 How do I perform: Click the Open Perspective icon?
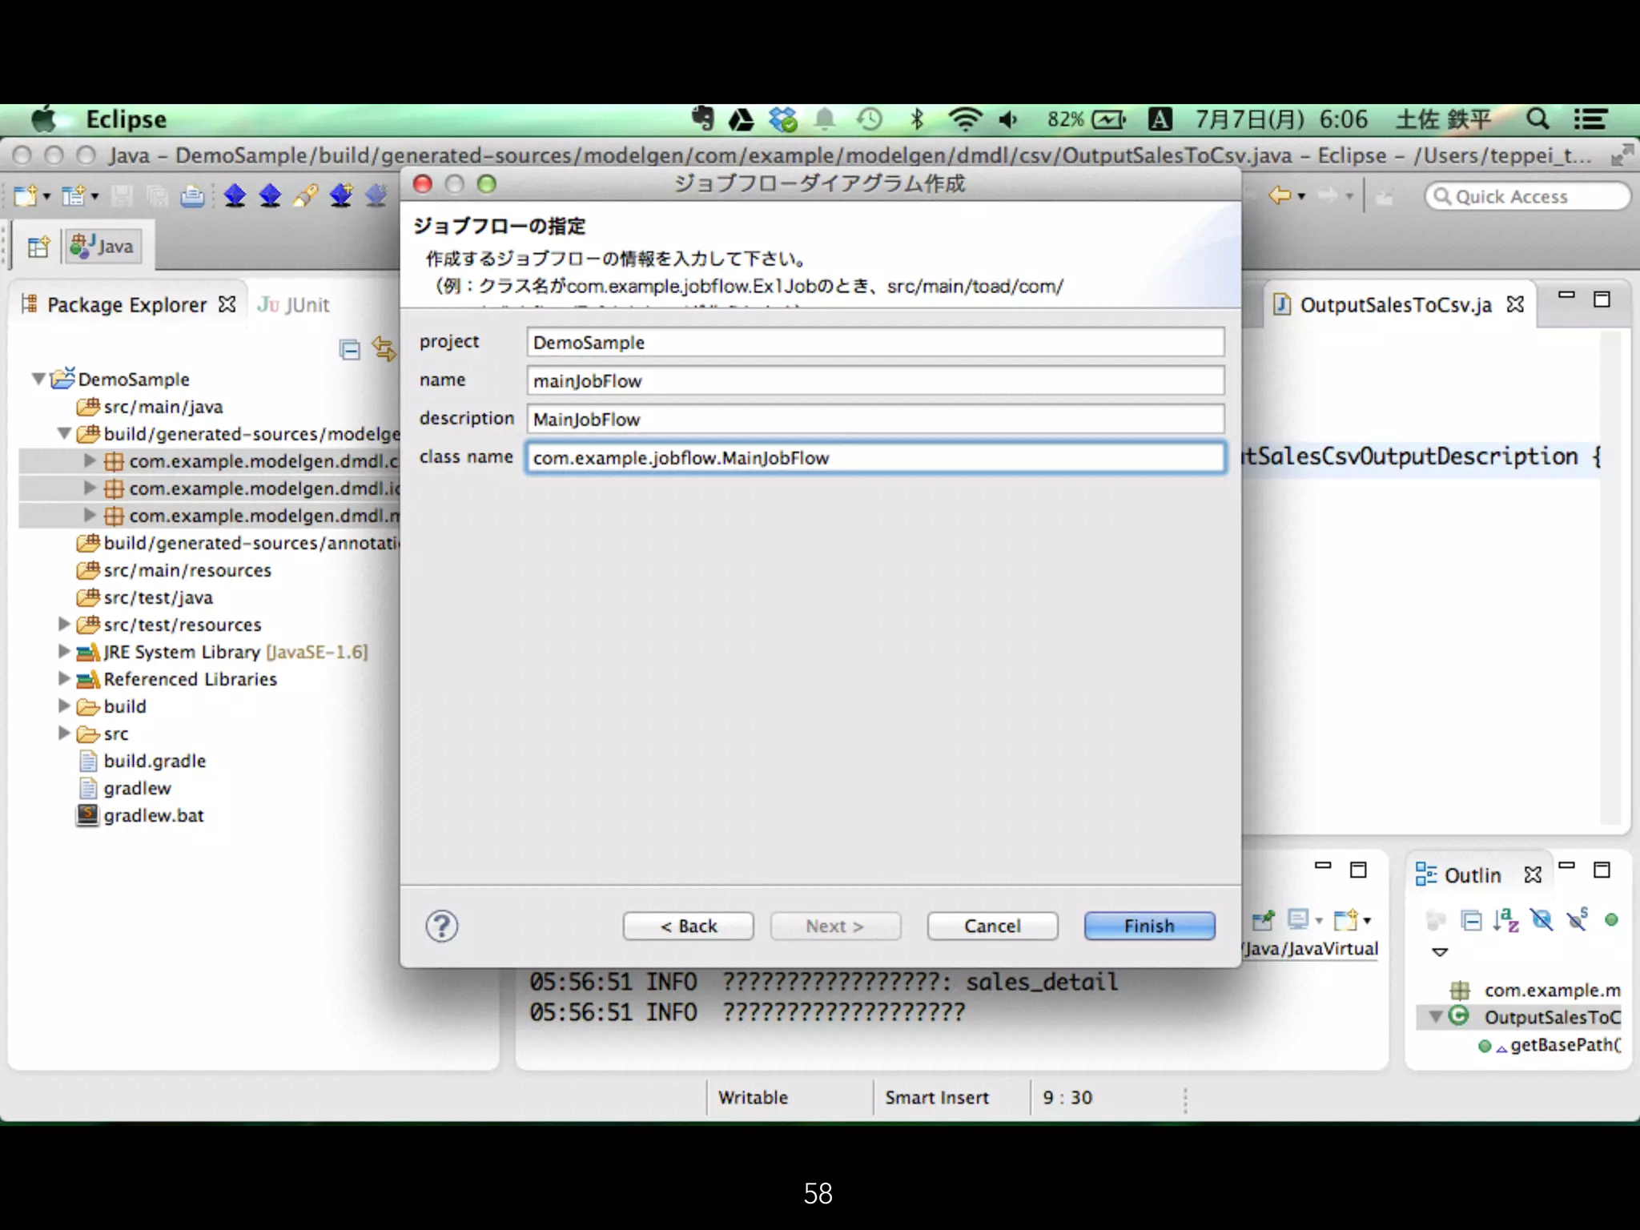pyautogui.click(x=38, y=247)
